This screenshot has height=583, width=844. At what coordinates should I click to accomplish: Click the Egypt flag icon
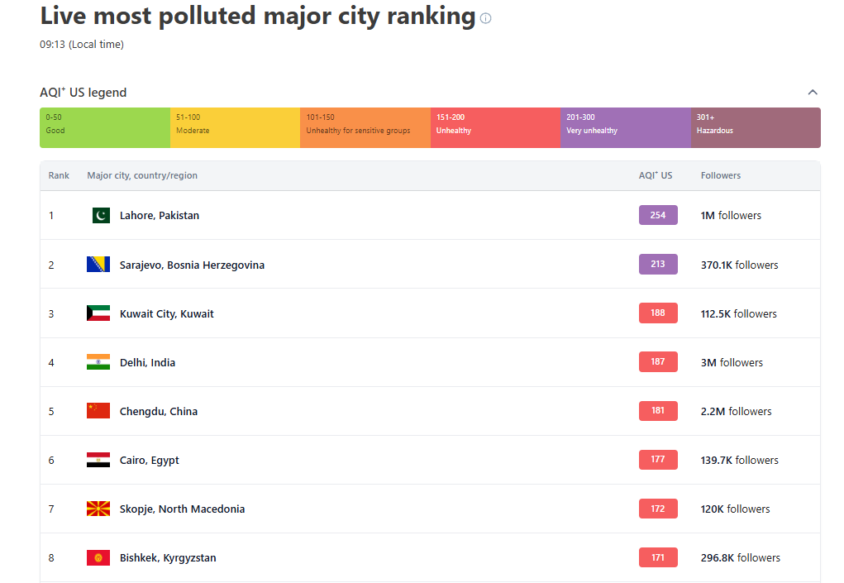coord(98,460)
